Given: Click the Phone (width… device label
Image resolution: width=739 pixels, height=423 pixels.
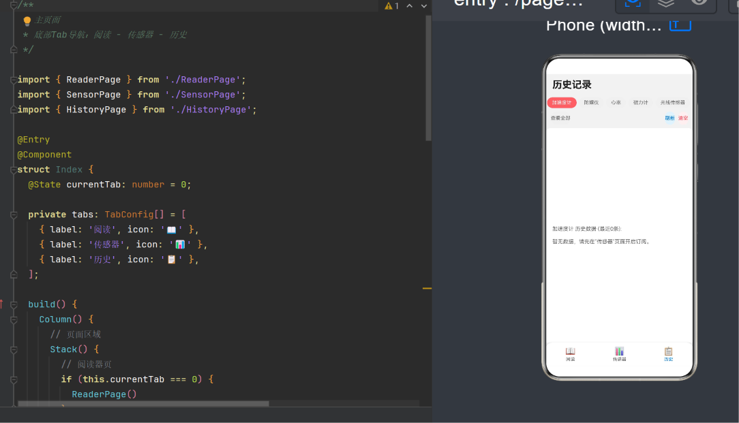Looking at the screenshot, I should 604,25.
